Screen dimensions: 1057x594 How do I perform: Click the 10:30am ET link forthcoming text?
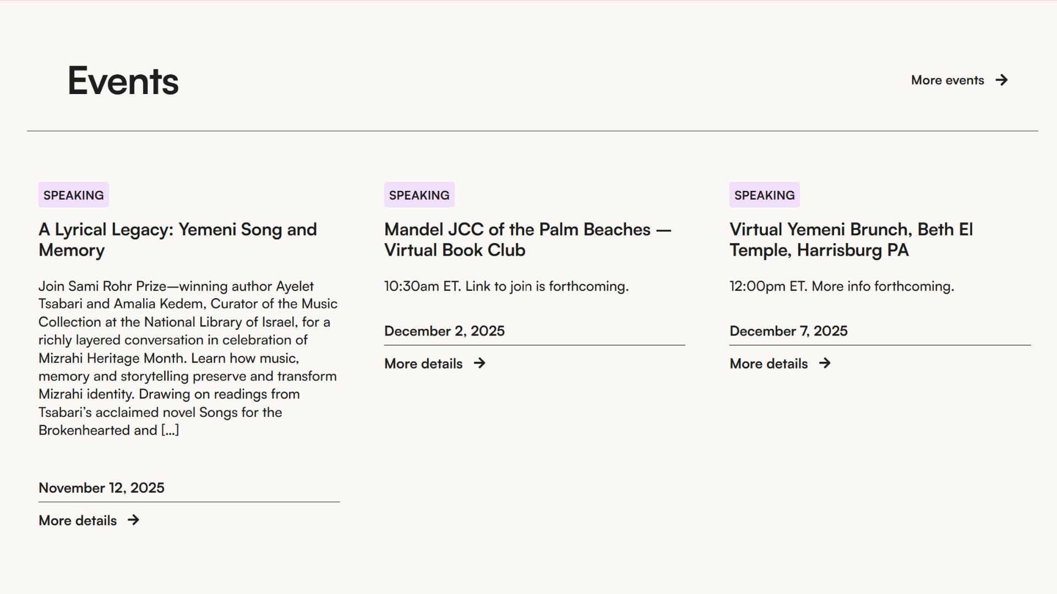[x=506, y=287]
